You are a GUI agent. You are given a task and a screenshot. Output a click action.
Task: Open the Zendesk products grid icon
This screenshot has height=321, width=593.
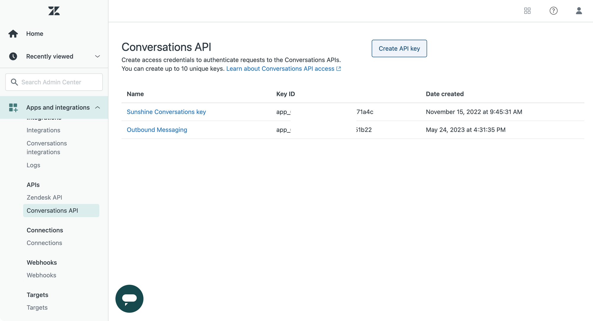click(527, 11)
